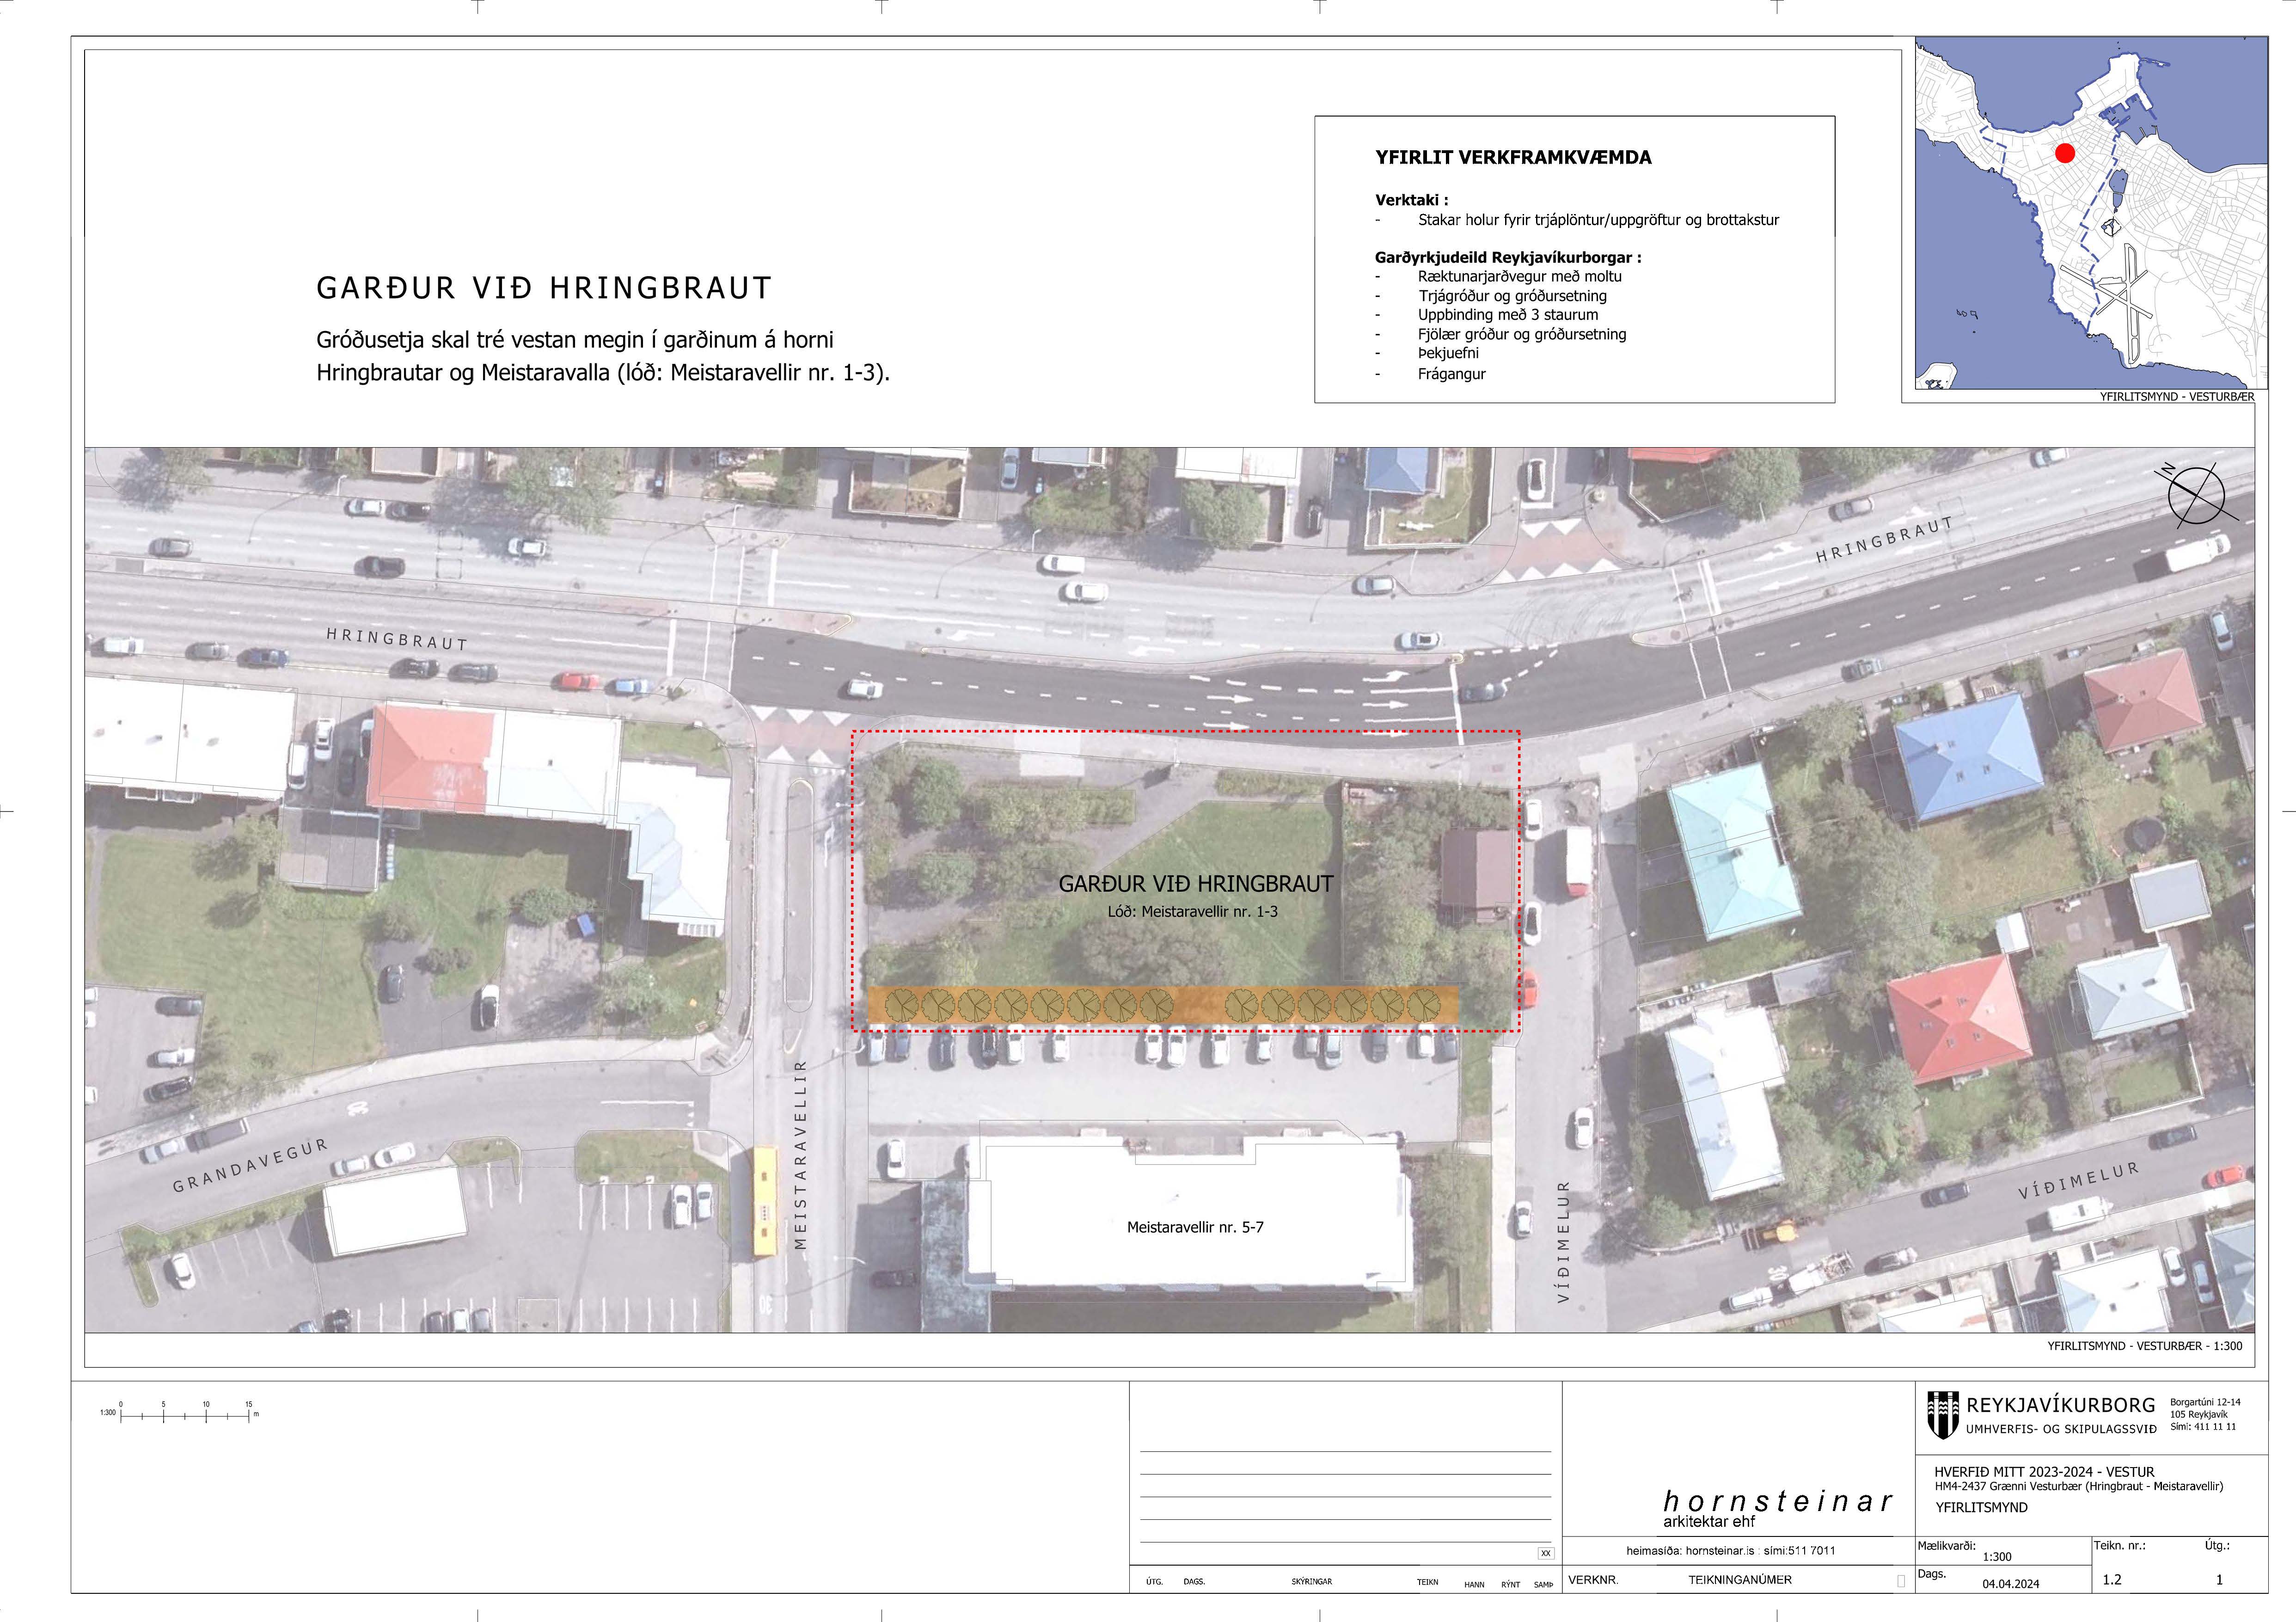
Task: Click the vertical MEISTARAVELLIR street label
Action: pos(799,1156)
